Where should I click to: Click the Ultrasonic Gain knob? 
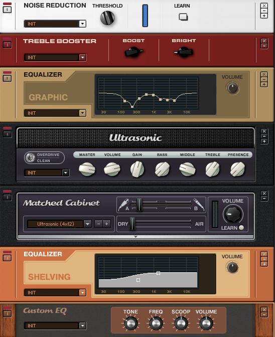[x=137, y=170]
